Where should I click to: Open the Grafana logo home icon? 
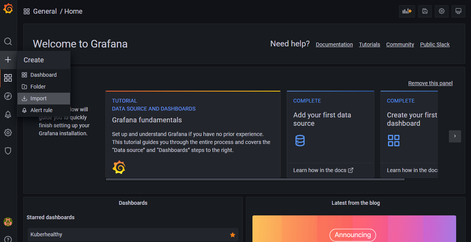tap(8, 8)
